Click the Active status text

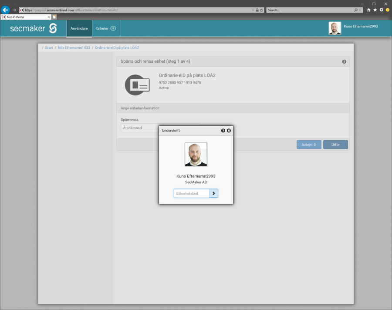[x=164, y=88]
